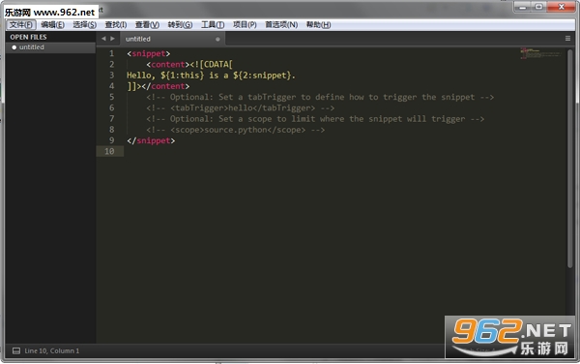Minimize the Sublime Text window

point(522,7)
